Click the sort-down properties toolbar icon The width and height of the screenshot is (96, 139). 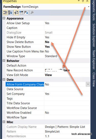coord(26,13)
